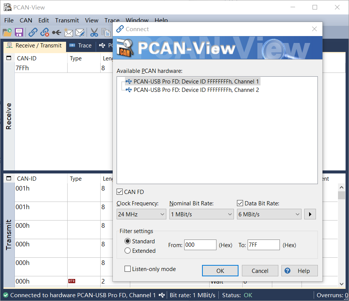Viewport: 349px width, 301px height.
Task: Click the Help button in Connect dialog
Action: pos(300,271)
